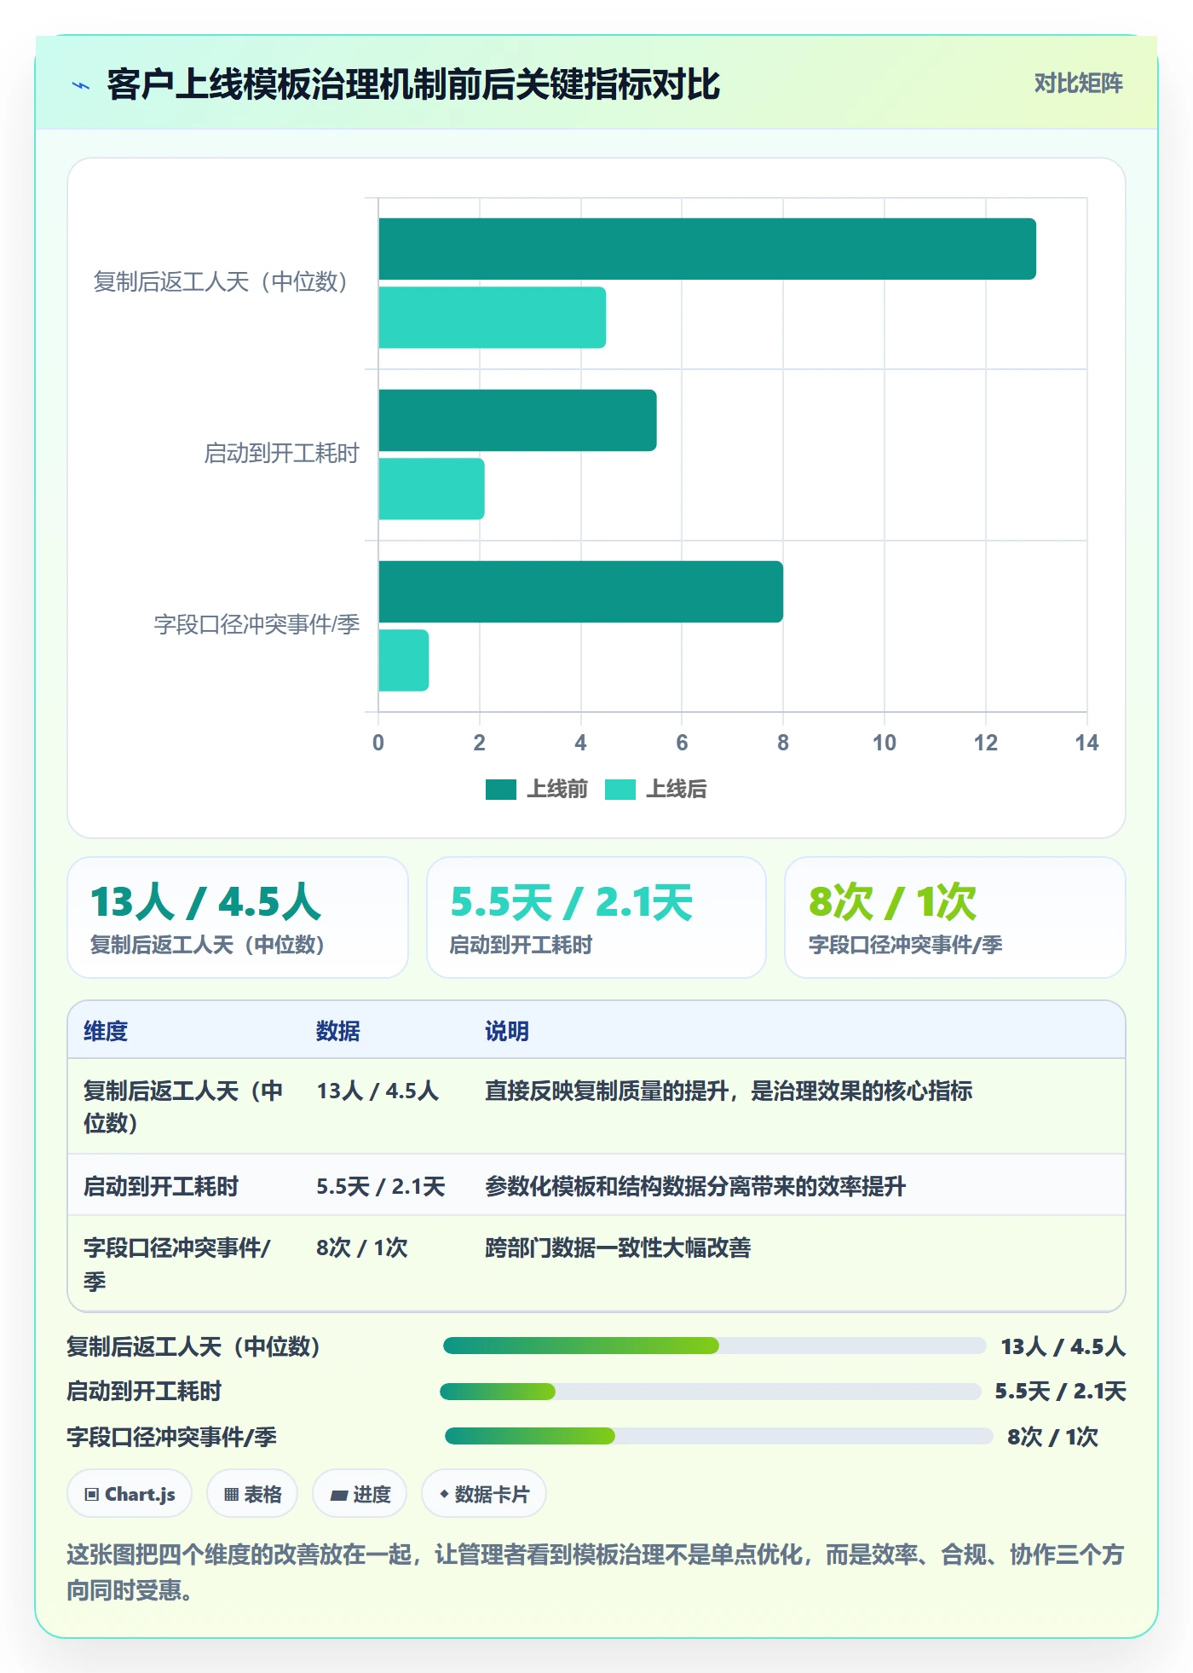This screenshot has height=1673, width=1193.
Task: Click the x-axis tick label 14
Action: click(1086, 743)
